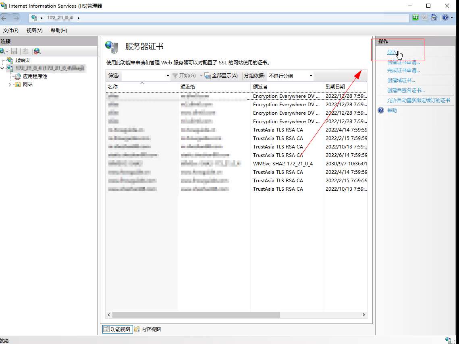The height and width of the screenshot is (344, 459).
Task: Click the horizontal scrollbar under certificate list
Action: 196,315
